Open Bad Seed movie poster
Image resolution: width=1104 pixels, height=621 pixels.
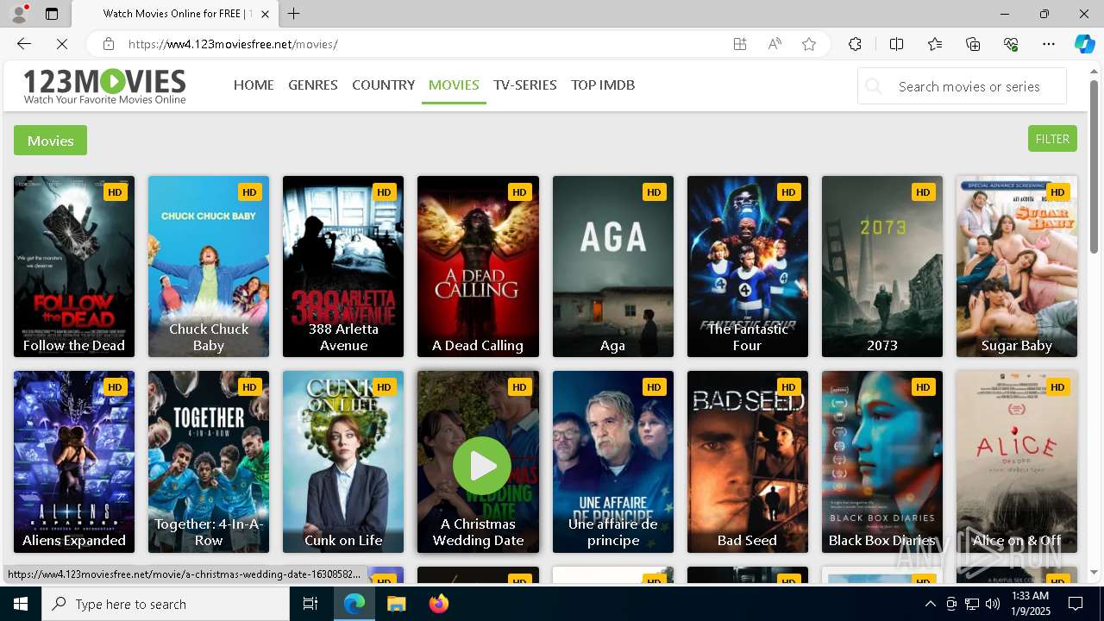click(748, 461)
